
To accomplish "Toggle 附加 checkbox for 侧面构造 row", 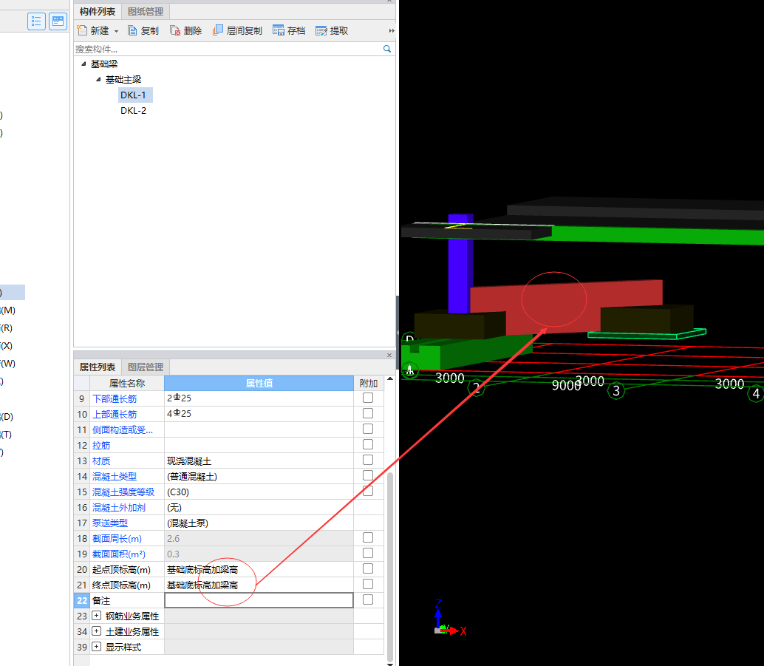I will coord(368,429).
